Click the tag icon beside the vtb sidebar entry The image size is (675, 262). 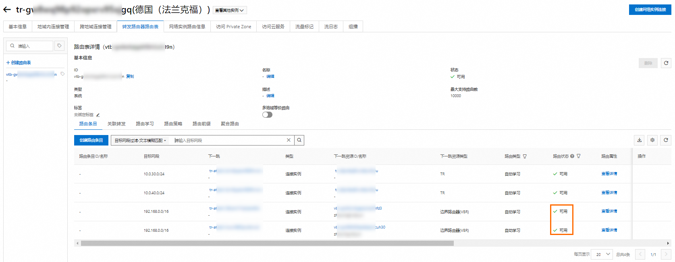click(62, 74)
